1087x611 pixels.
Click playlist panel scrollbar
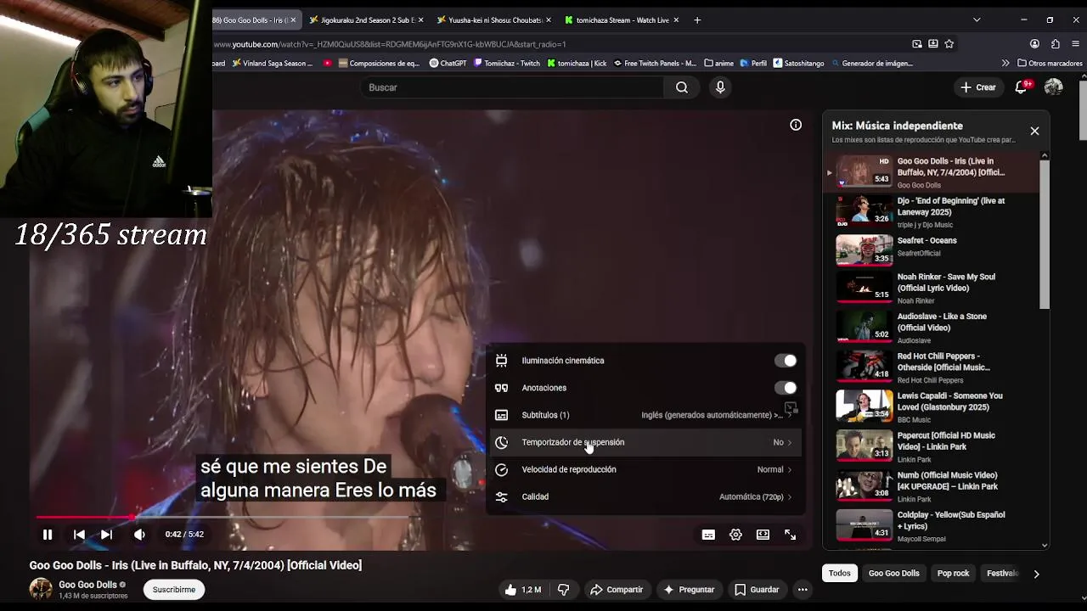tap(1045, 233)
